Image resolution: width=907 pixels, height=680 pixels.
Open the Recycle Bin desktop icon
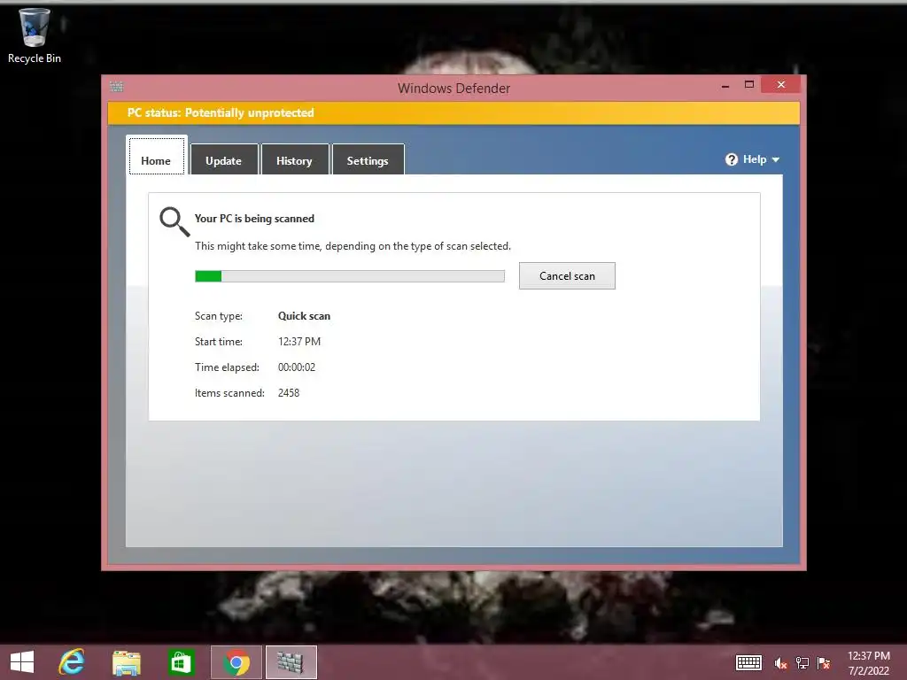[x=35, y=35]
